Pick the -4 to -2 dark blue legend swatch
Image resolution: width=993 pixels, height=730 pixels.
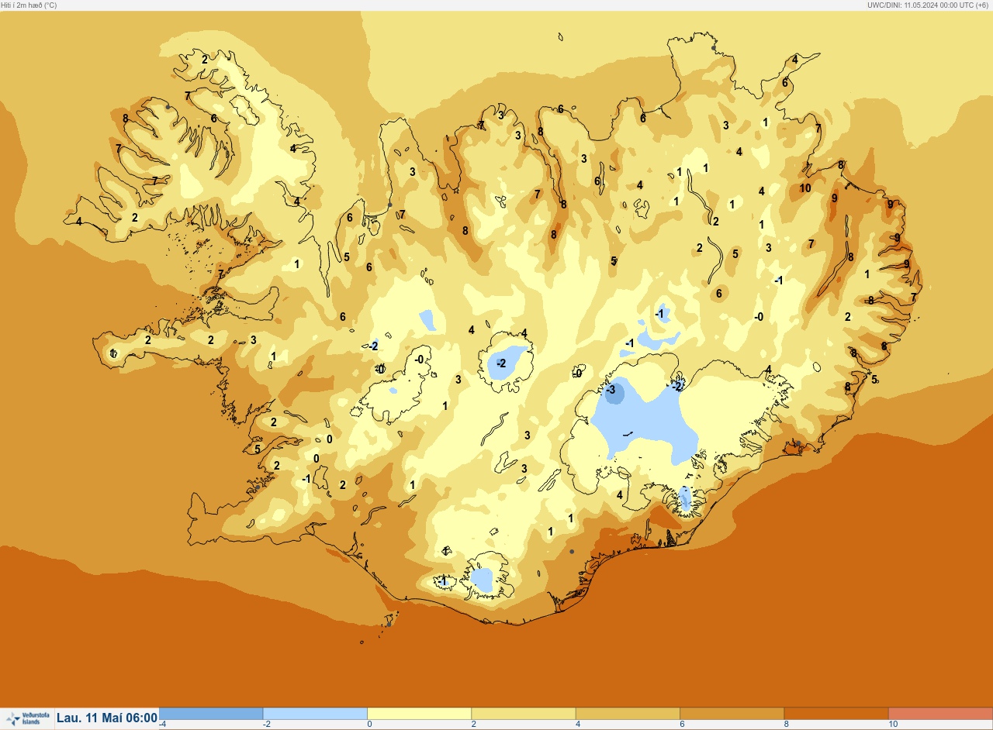(211, 713)
